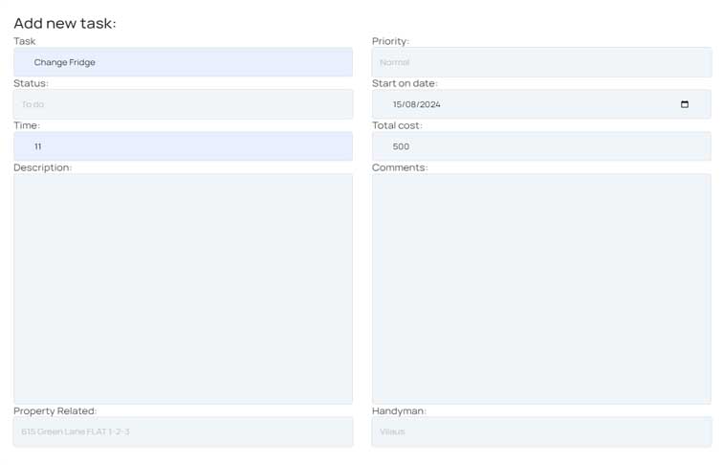Viewport: 723px width, 465px height.
Task: Click the Property Related label
Action: (55, 410)
